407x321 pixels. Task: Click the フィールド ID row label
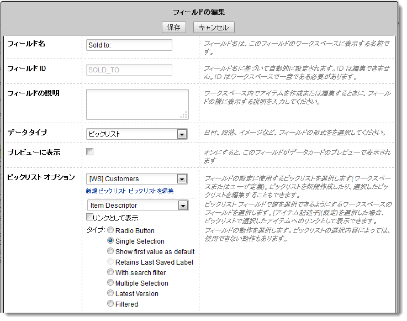(x=27, y=69)
